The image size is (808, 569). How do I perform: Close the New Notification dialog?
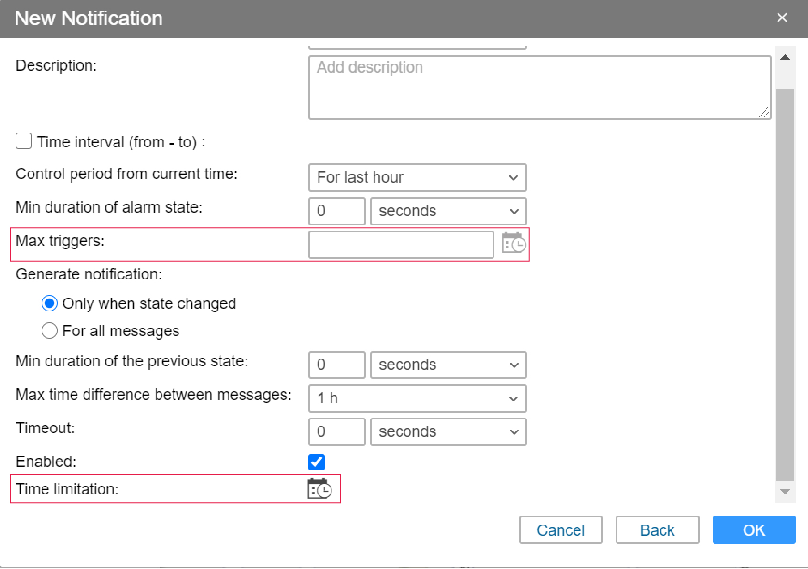[x=782, y=18]
